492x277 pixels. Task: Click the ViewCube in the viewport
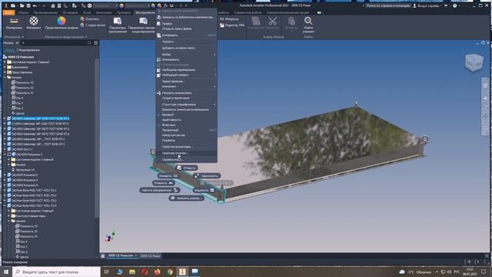point(474,62)
